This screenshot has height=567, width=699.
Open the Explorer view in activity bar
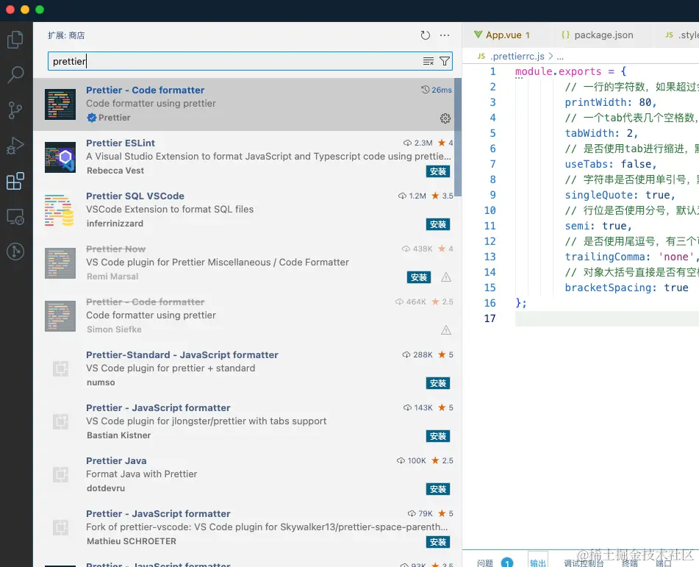click(x=15, y=39)
